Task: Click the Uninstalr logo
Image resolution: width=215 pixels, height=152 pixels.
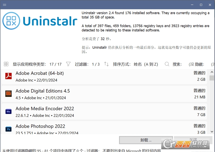Action: [x=40, y=21]
